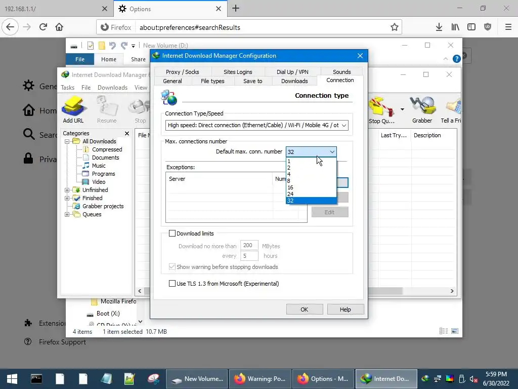Open the Downloads menu in IDM
The image size is (518, 389).
(112, 87)
